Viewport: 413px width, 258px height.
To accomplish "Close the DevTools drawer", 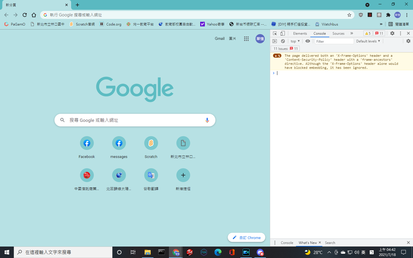I will [408, 243].
